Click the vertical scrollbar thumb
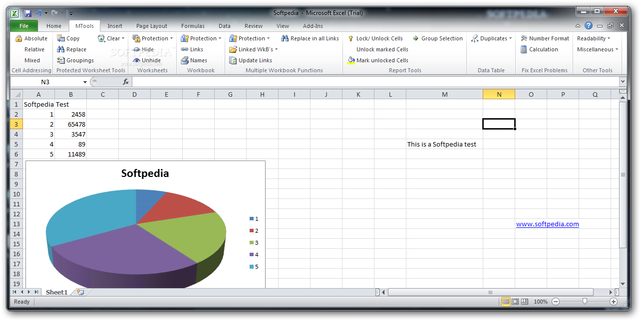 [623, 174]
